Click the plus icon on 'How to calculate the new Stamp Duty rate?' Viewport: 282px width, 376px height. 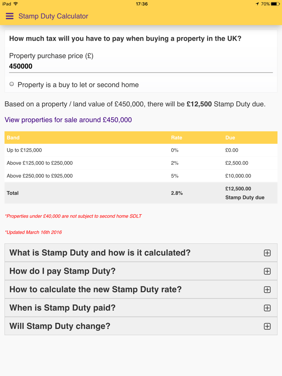tap(267, 289)
